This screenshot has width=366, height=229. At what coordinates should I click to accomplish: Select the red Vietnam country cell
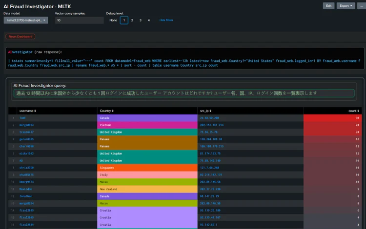point(147,125)
